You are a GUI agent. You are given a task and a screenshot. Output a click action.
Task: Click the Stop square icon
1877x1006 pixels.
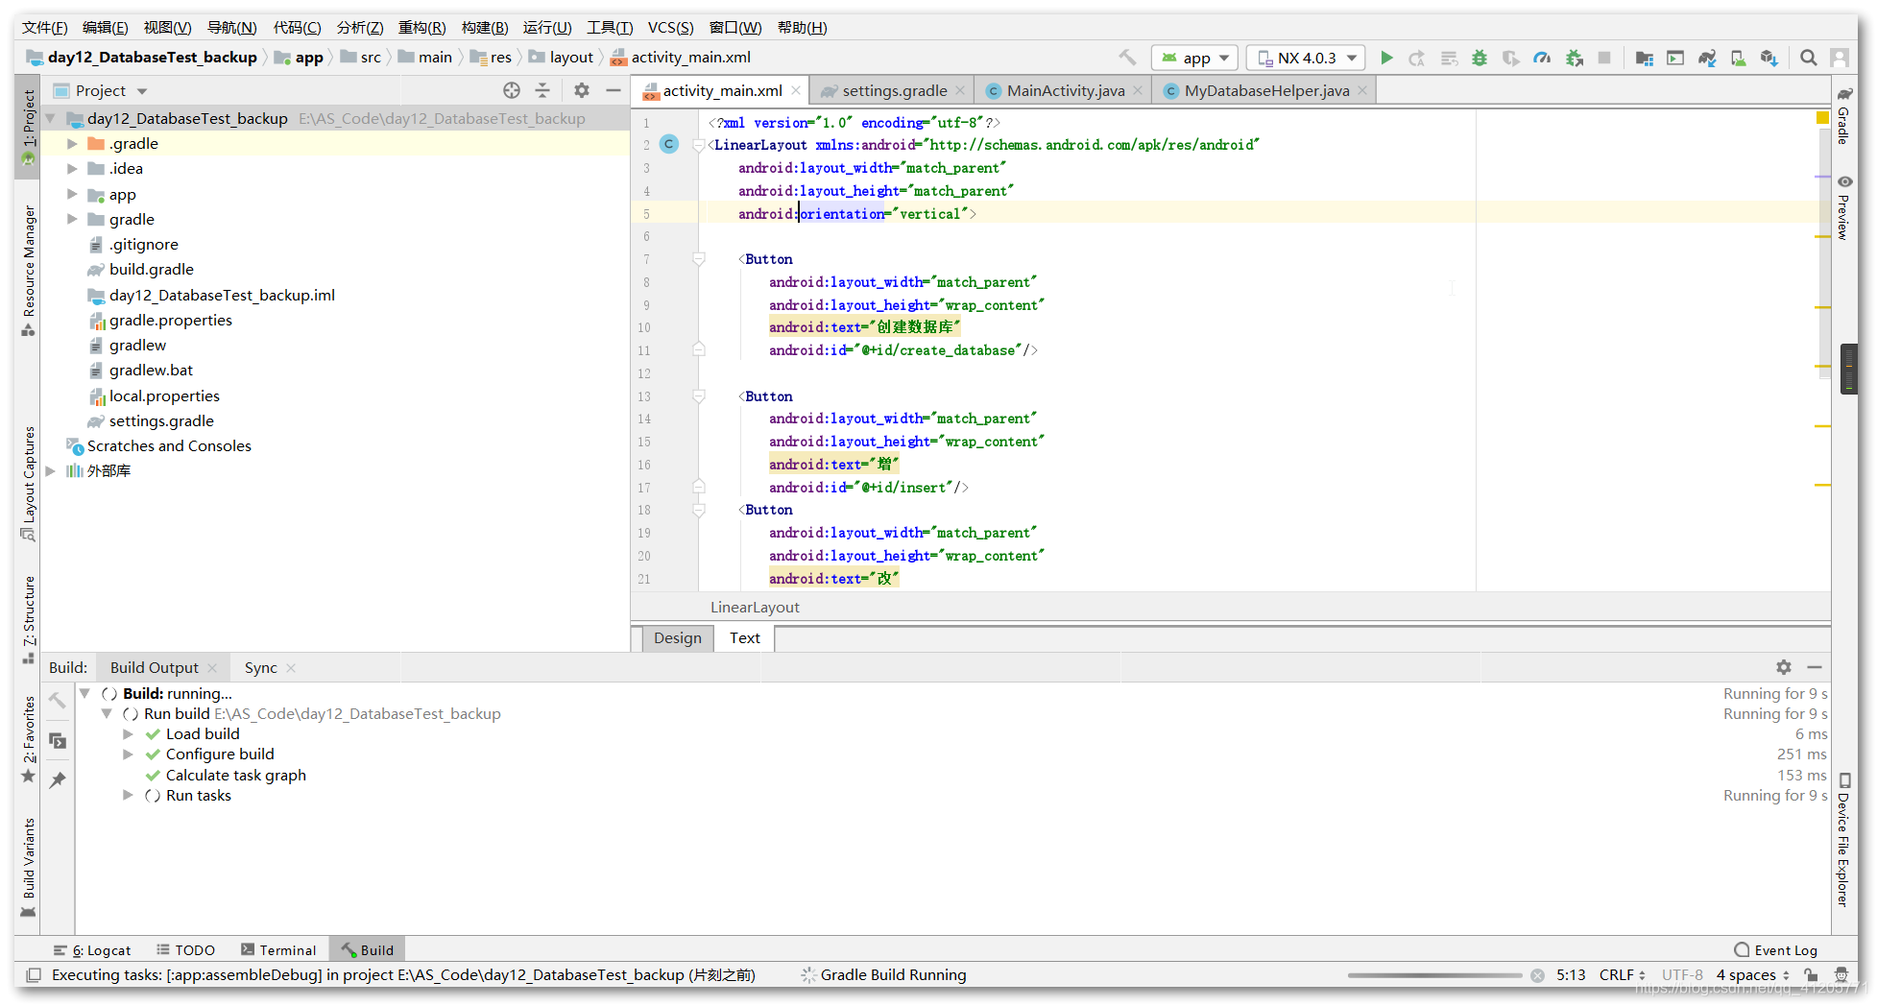(x=1604, y=58)
